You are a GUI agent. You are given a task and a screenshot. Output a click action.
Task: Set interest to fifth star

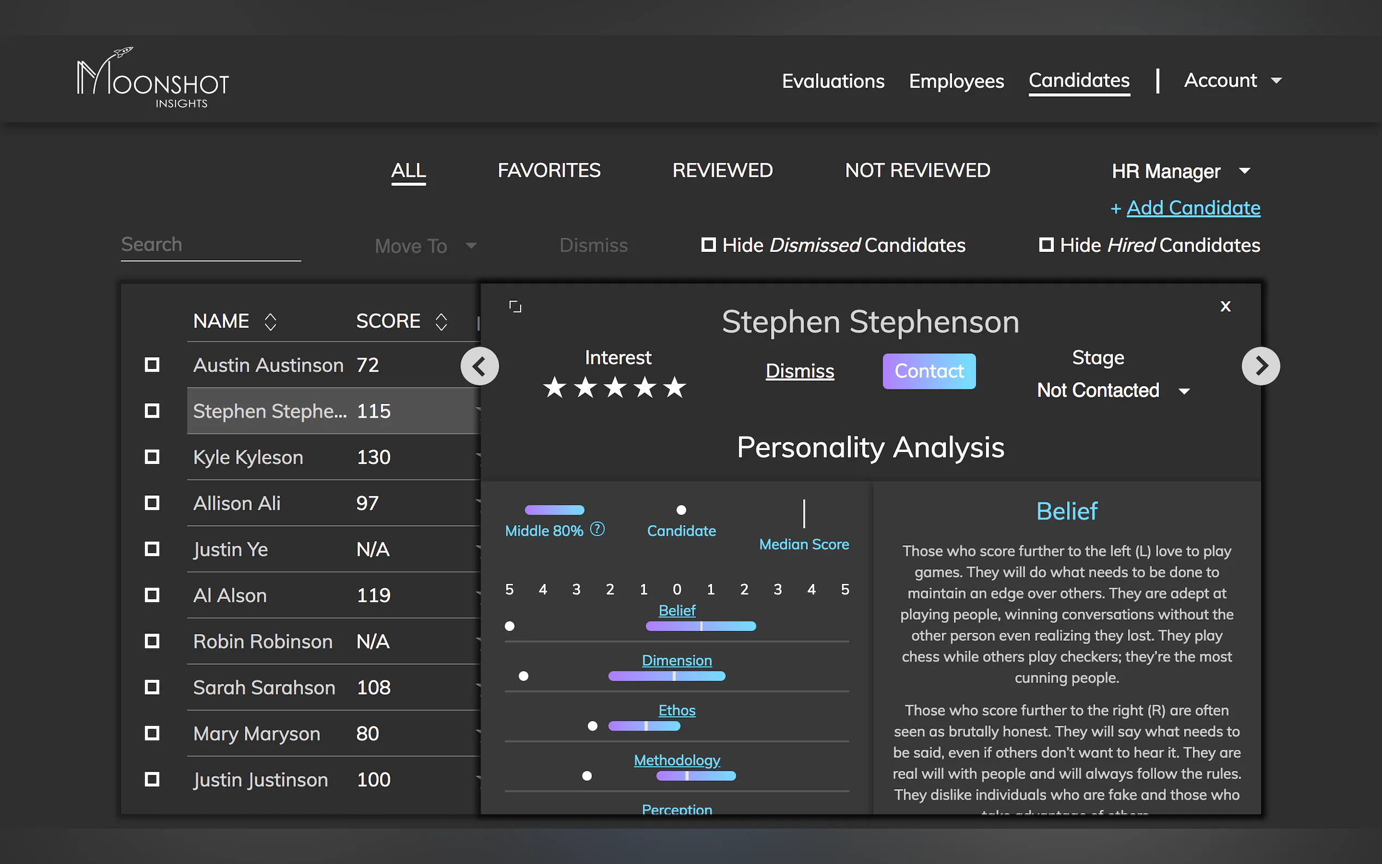(675, 387)
